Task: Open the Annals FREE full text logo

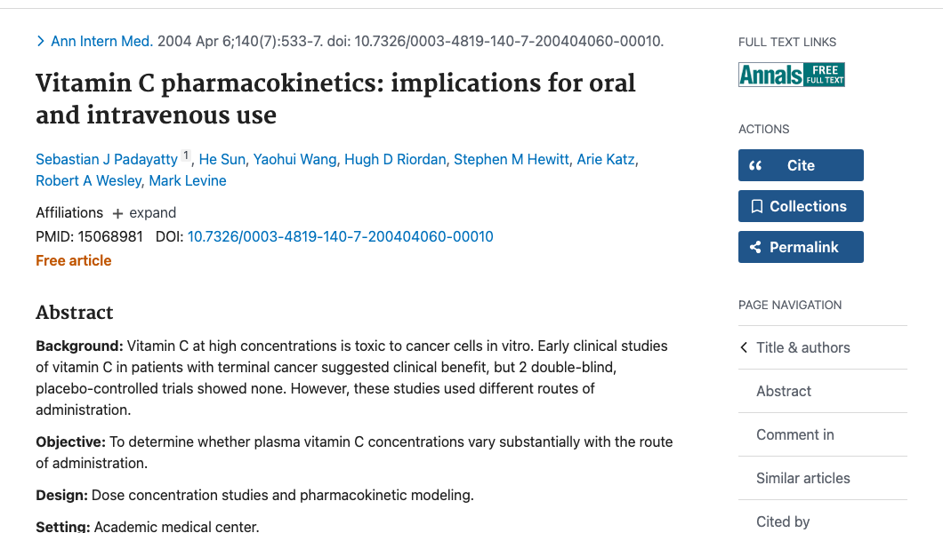Action: [x=791, y=75]
